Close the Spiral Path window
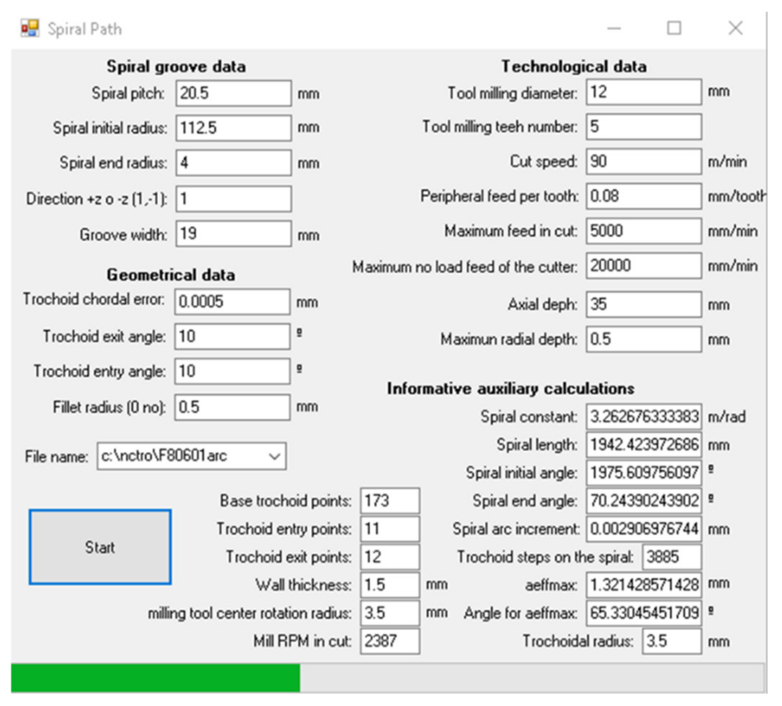This screenshot has width=782, height=706. click(x=735, y=28)
